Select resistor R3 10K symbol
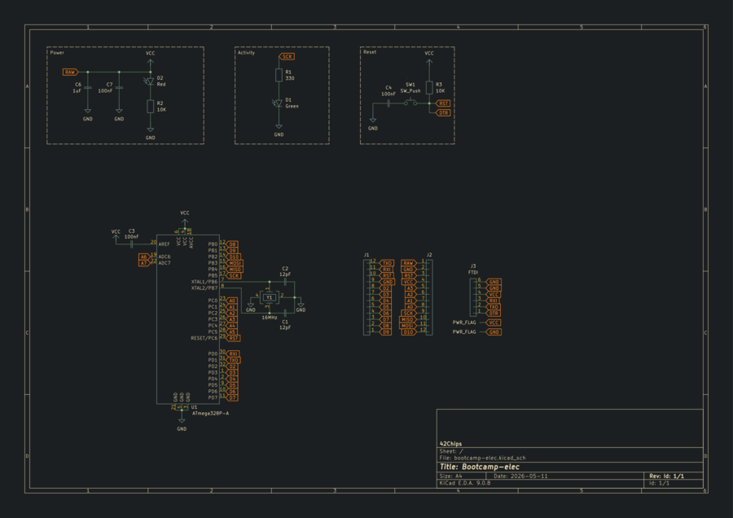 click(x=429, y=87)
